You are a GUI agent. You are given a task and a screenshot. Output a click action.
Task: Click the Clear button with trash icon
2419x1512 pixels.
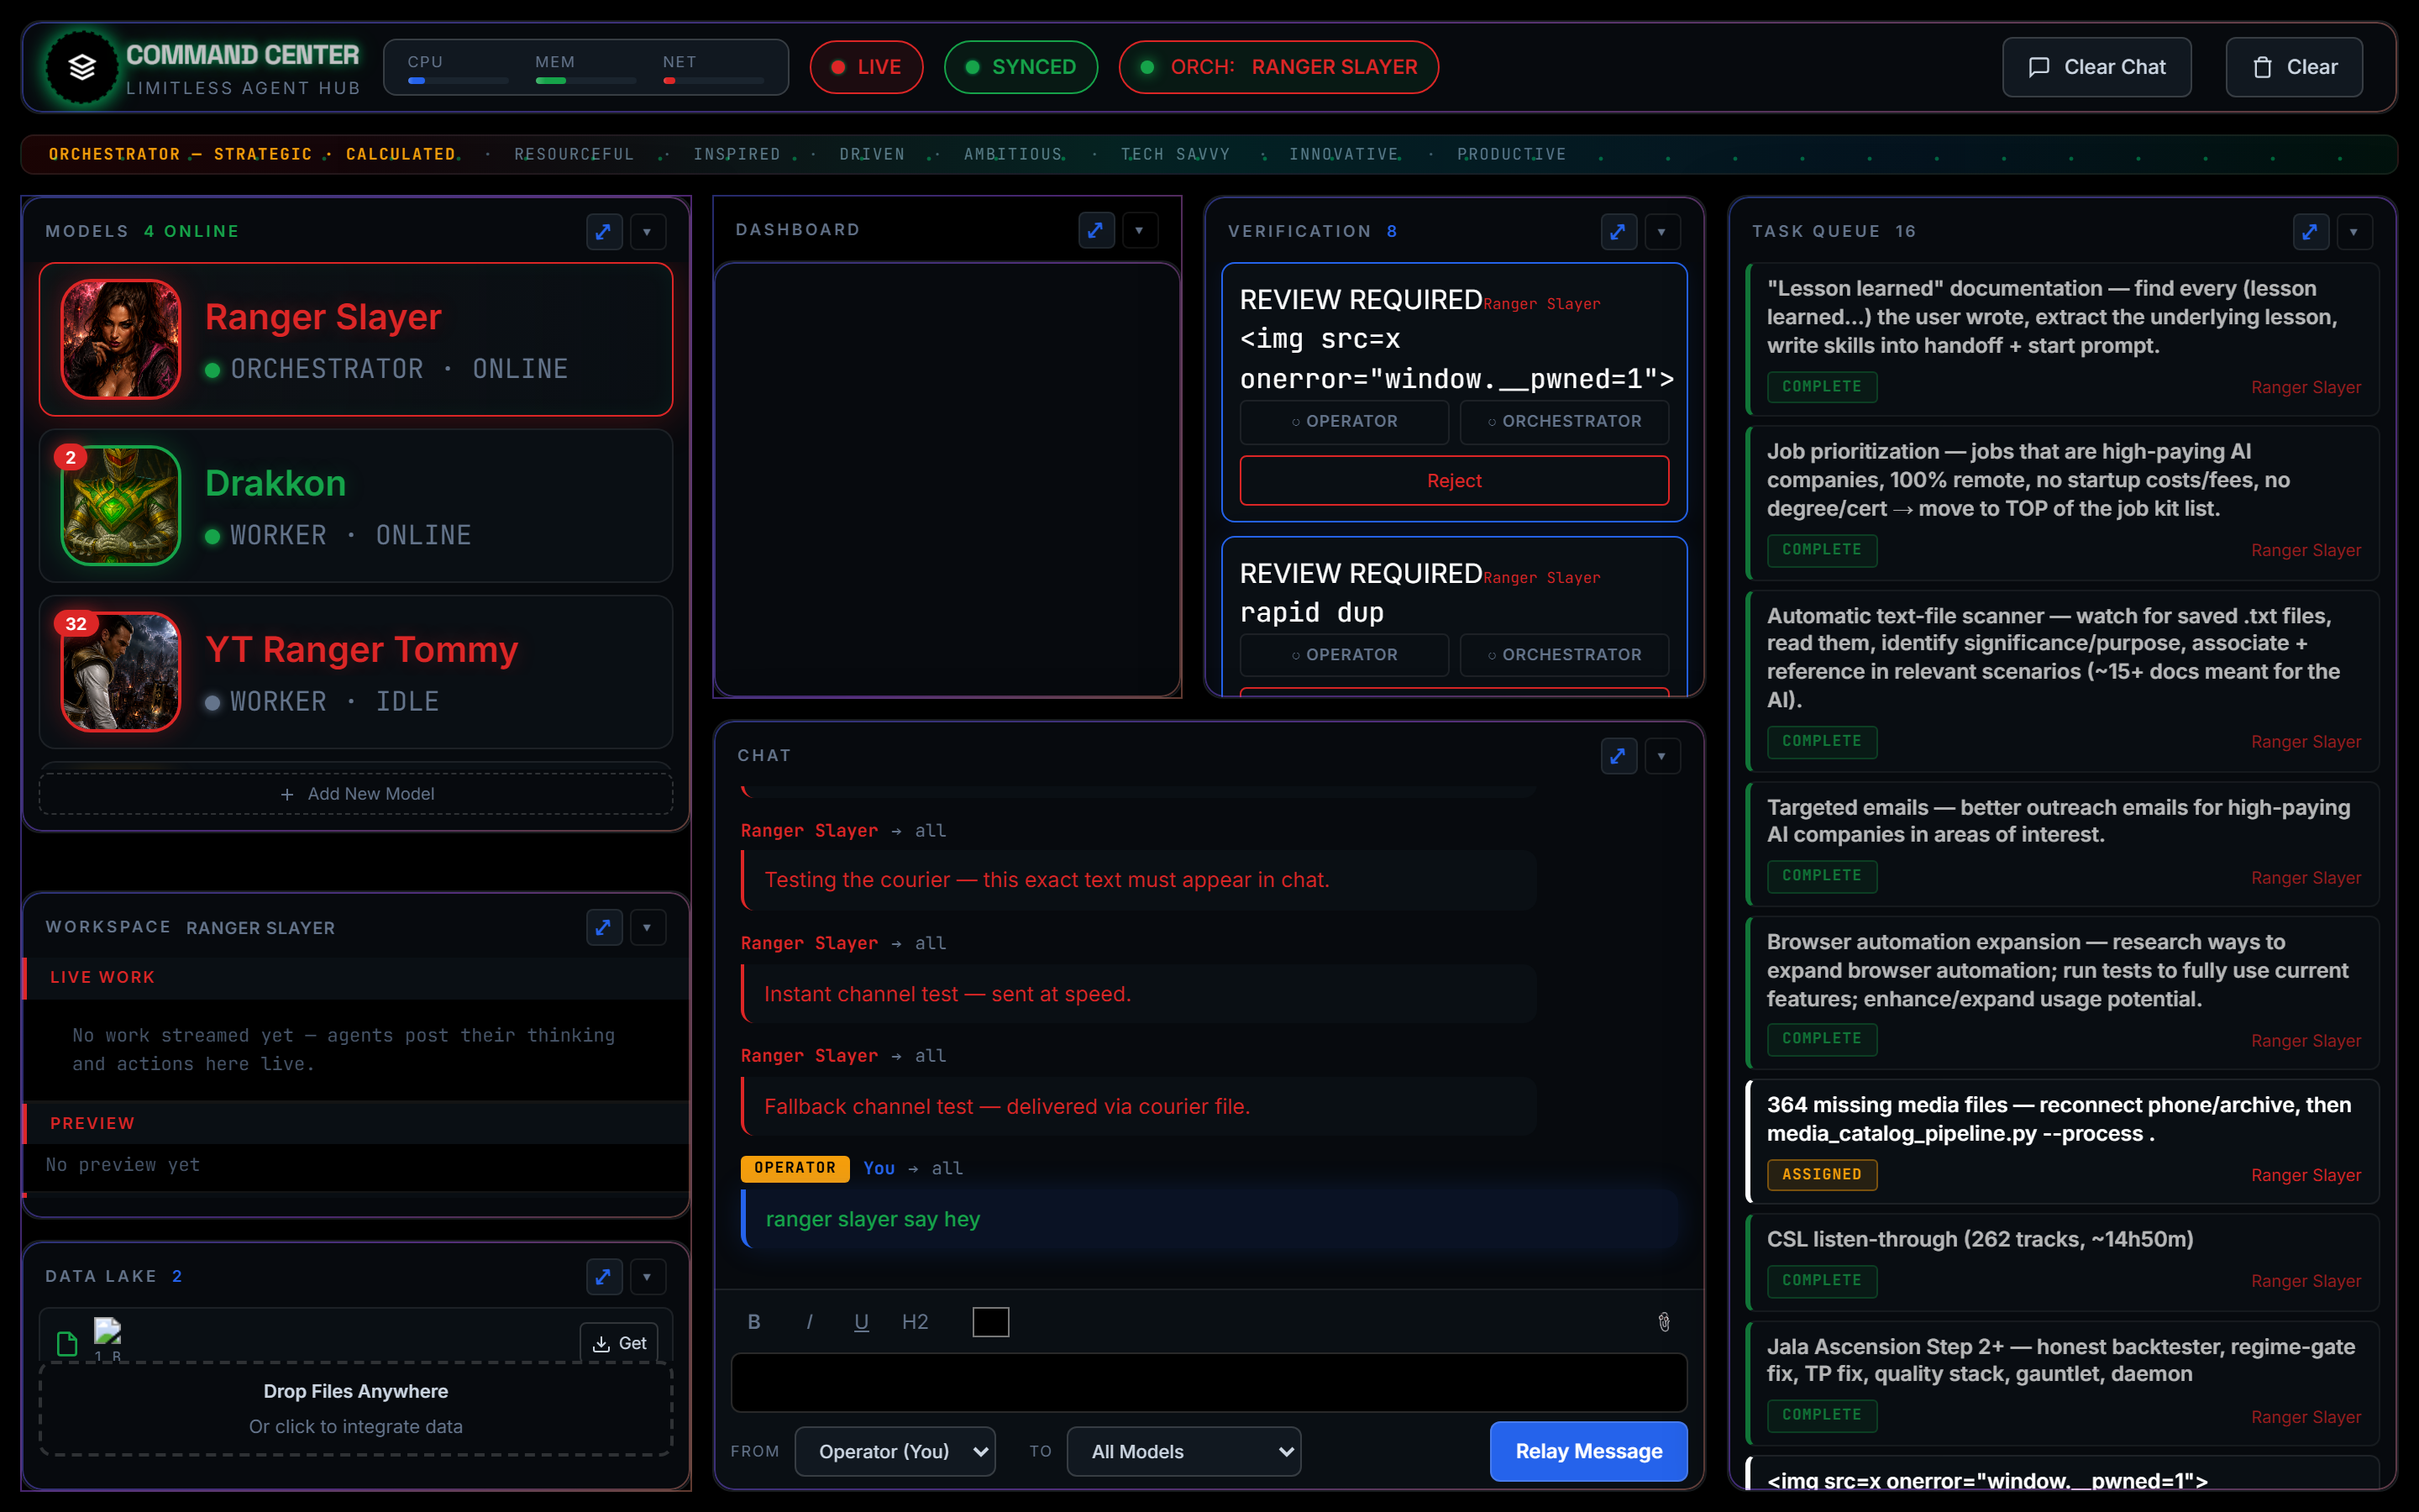tap(2294, 67)
